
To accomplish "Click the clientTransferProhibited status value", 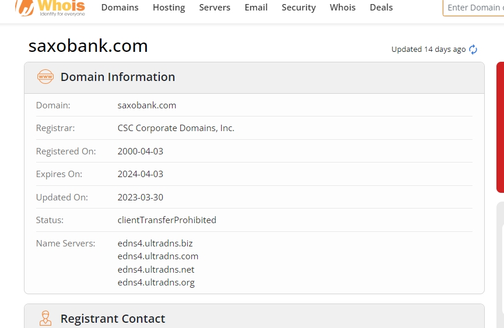I will coord(167,220).
